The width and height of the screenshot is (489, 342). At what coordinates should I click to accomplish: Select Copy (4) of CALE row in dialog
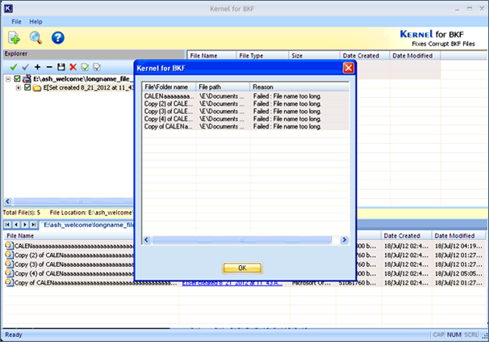pos(245,119)
